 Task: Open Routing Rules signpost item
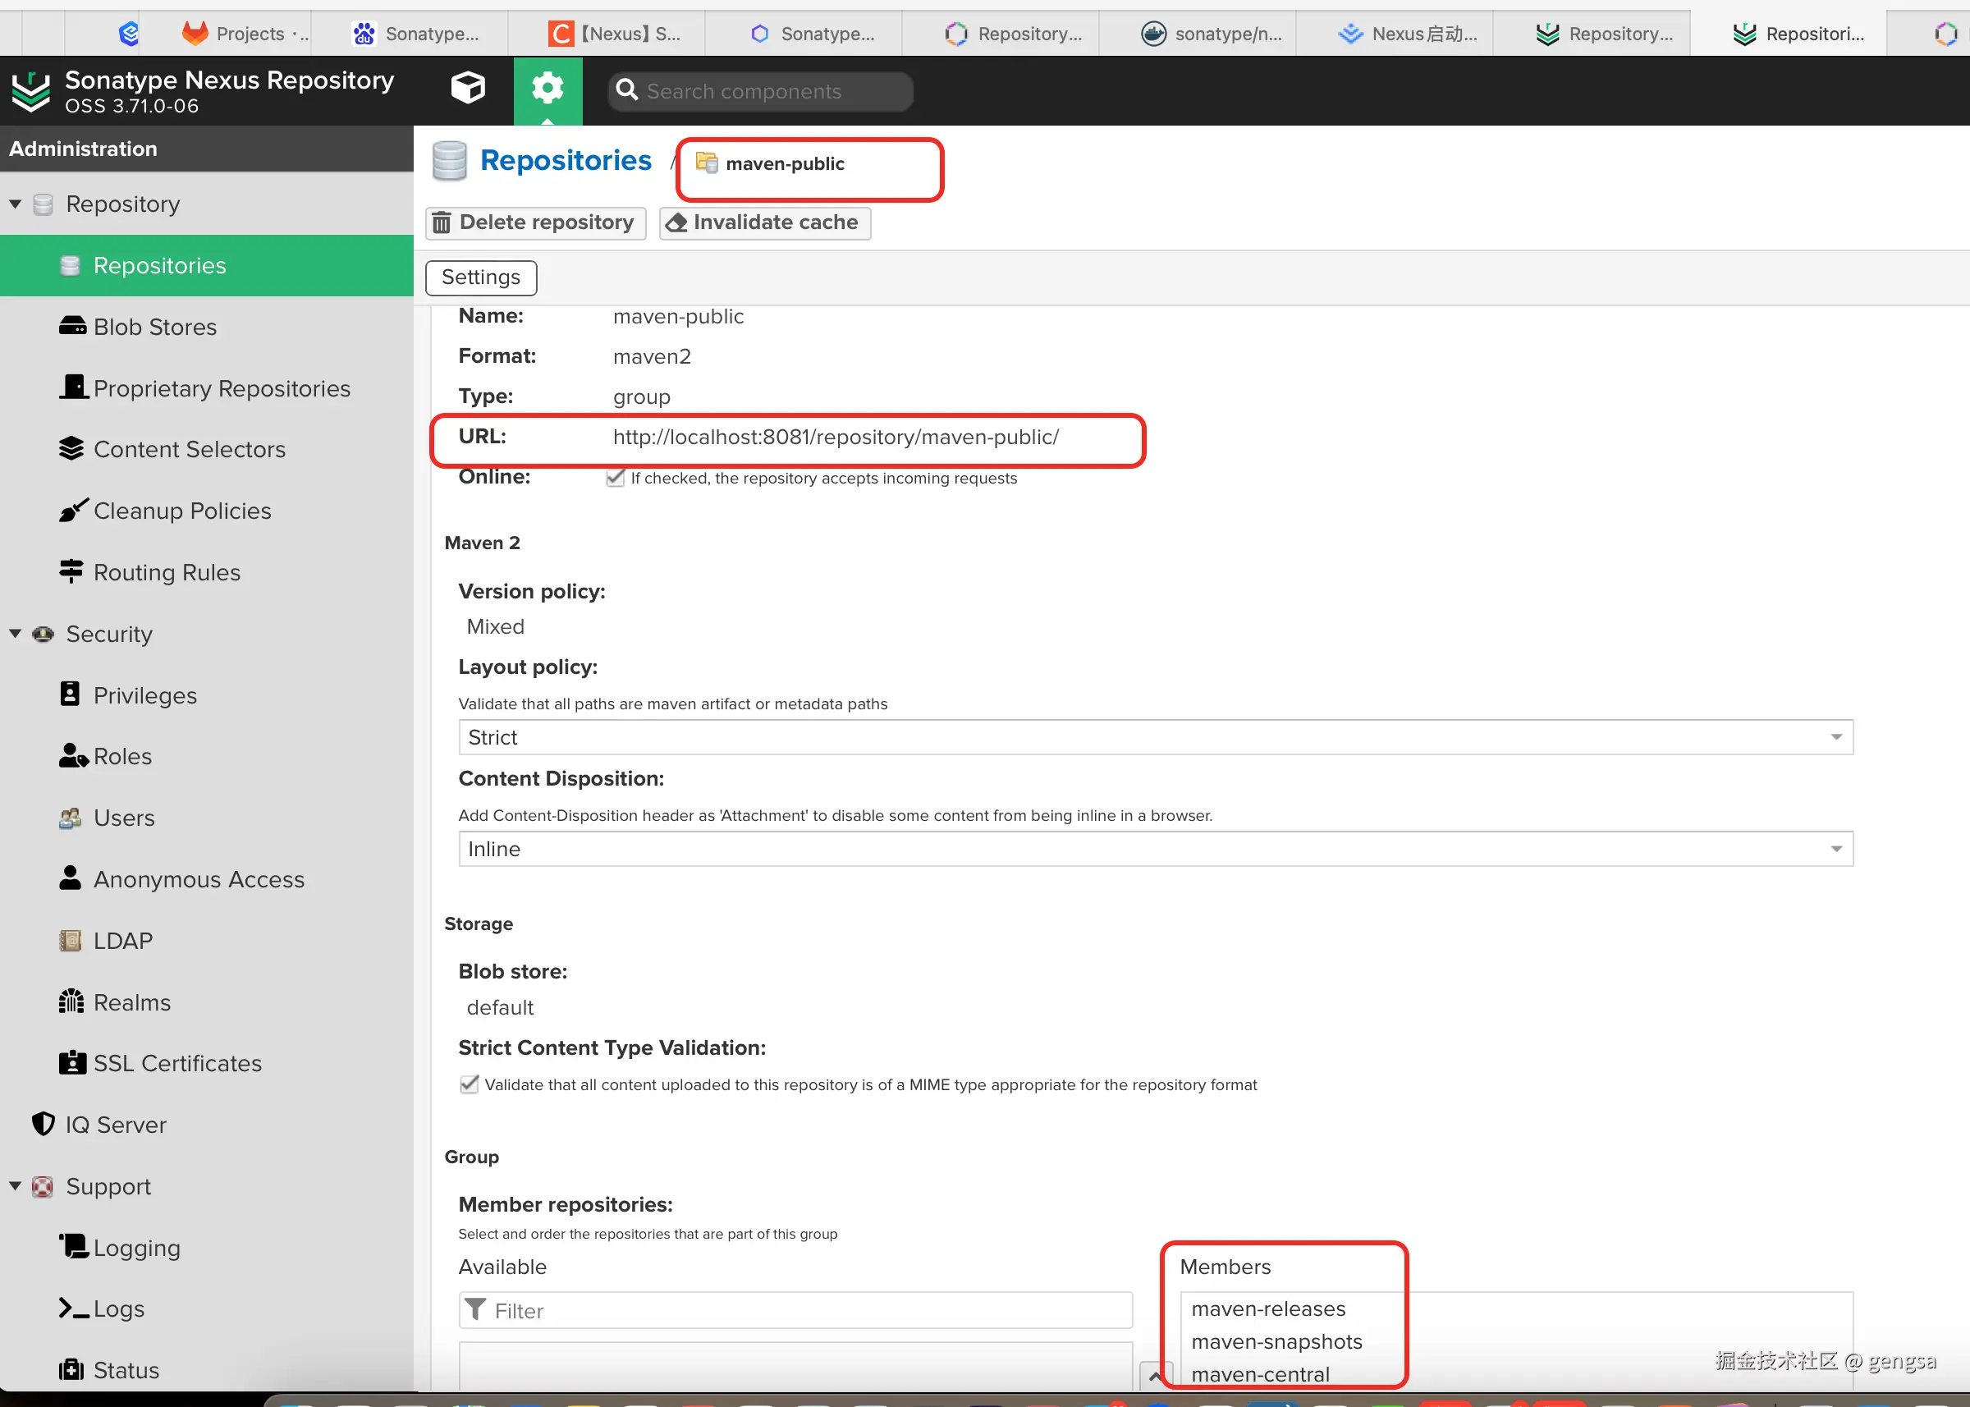pos(167,572)
